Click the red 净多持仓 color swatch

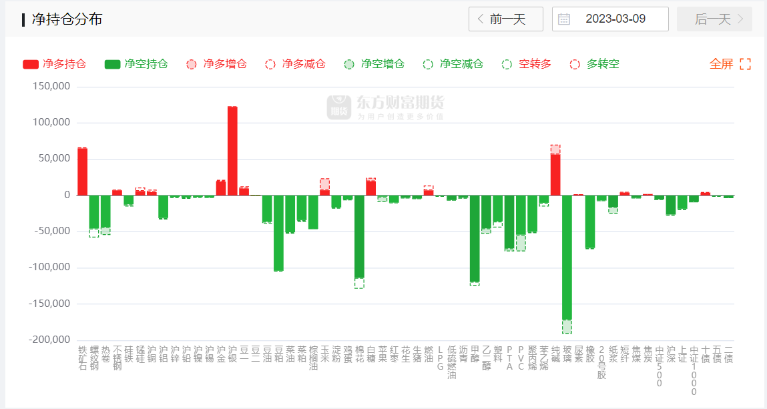coord(31,65)
